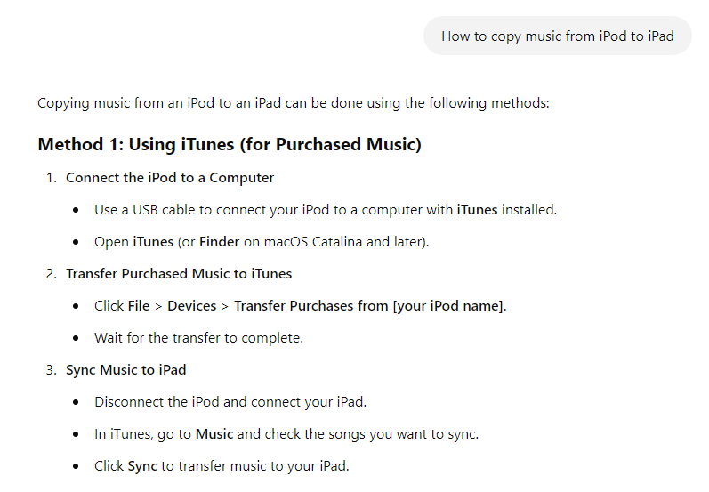Click the intro sentence about copying music methods
Screen dimensions: 709x492
click(x=293, y=103)
